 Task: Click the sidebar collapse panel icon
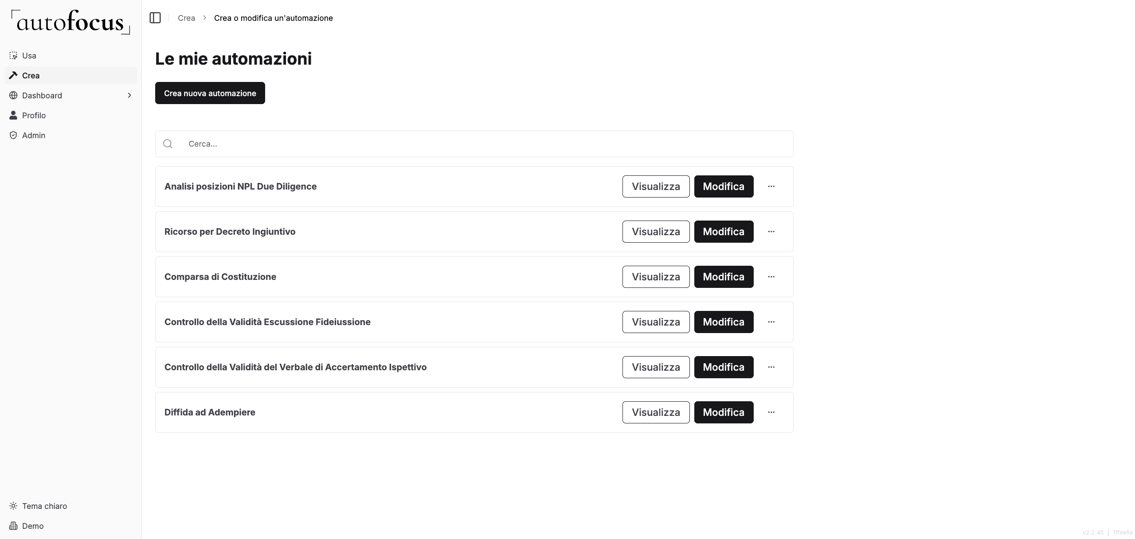[155, 18]
